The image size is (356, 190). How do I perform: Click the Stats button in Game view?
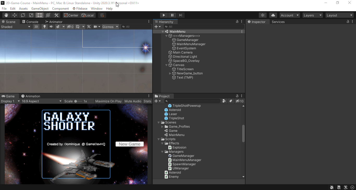point(147,101)
